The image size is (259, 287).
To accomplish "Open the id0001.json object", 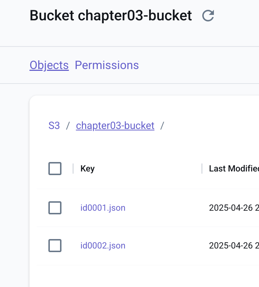I will [x=103, y=208].
